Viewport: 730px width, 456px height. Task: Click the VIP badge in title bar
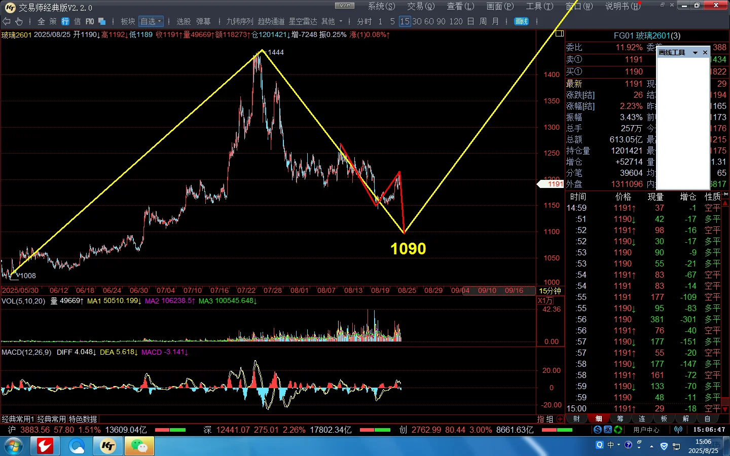pyautogui.click(x=345, y=6)
